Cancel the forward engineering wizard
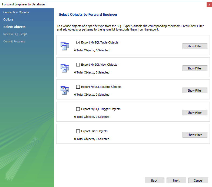Viewport: 212px width, 187px height. click(198, 181)
